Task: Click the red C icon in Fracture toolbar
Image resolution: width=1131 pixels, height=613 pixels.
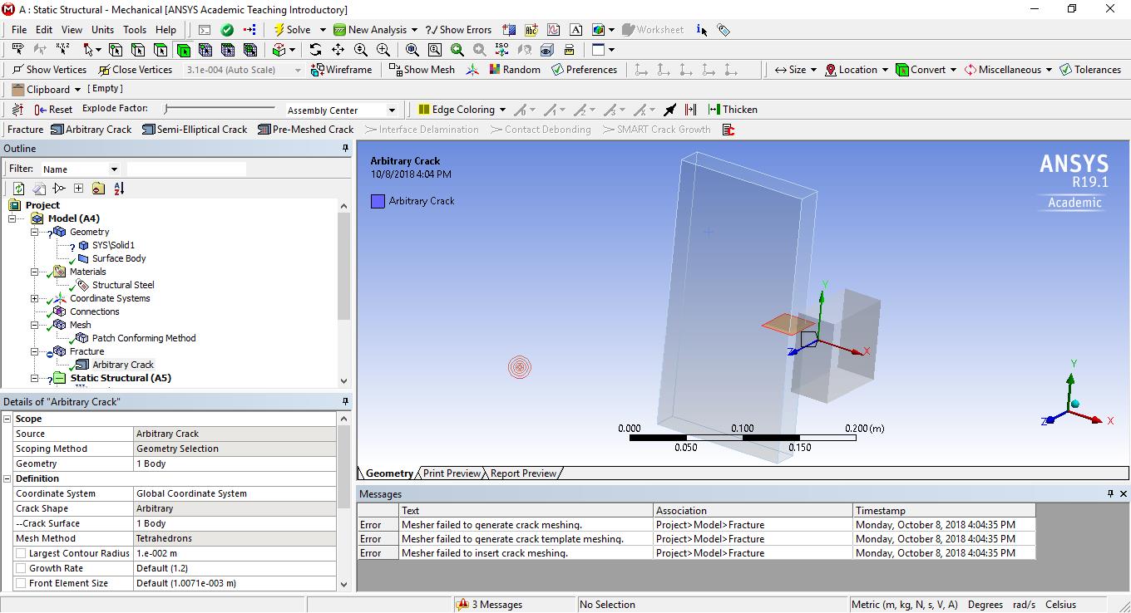Action: coord(728,130)
